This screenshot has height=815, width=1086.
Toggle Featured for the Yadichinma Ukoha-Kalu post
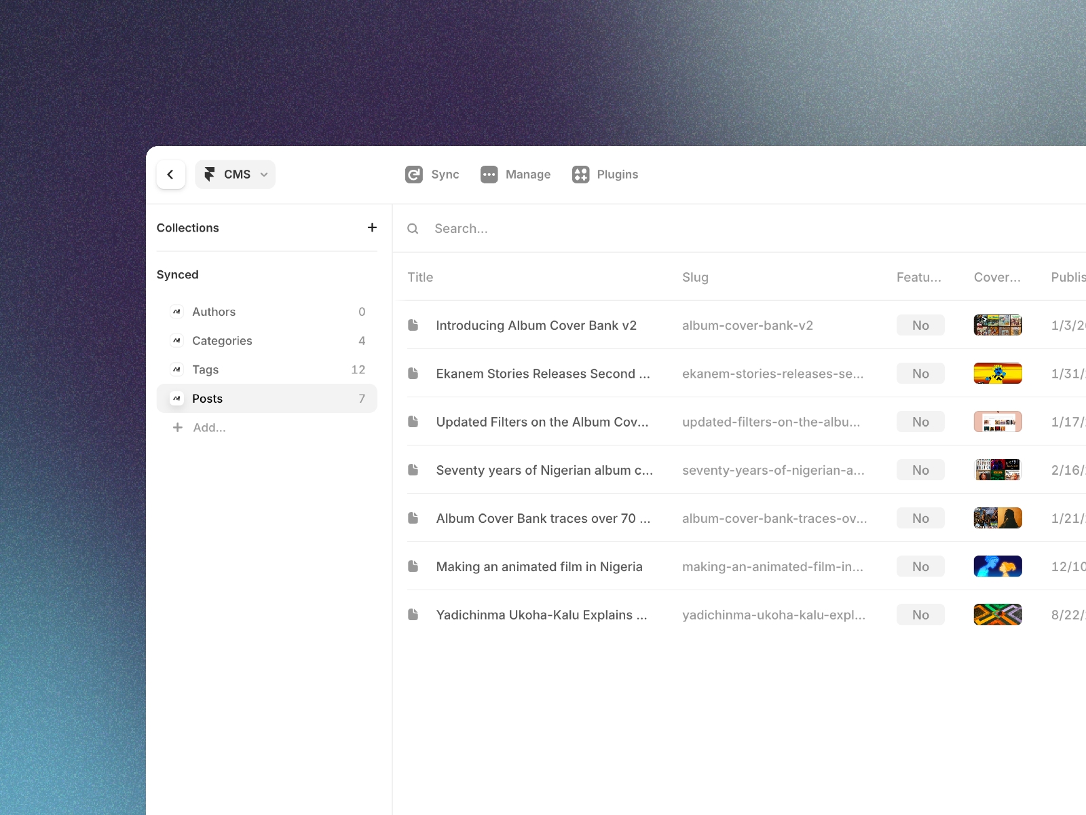click(x=920, y=614)
